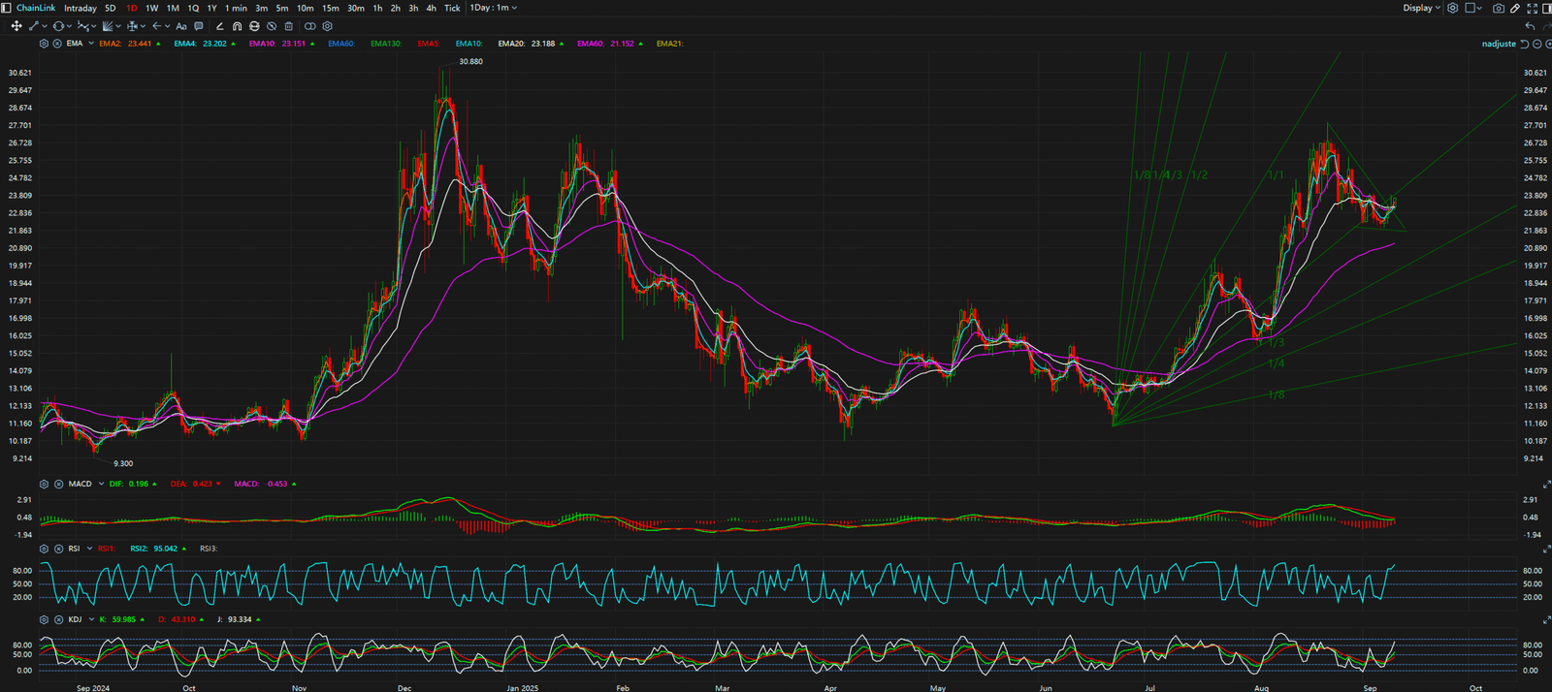Hide all drawings with the eye-slash icon
This screenshot has width=1552, height=692.
(x=272, y=26)
